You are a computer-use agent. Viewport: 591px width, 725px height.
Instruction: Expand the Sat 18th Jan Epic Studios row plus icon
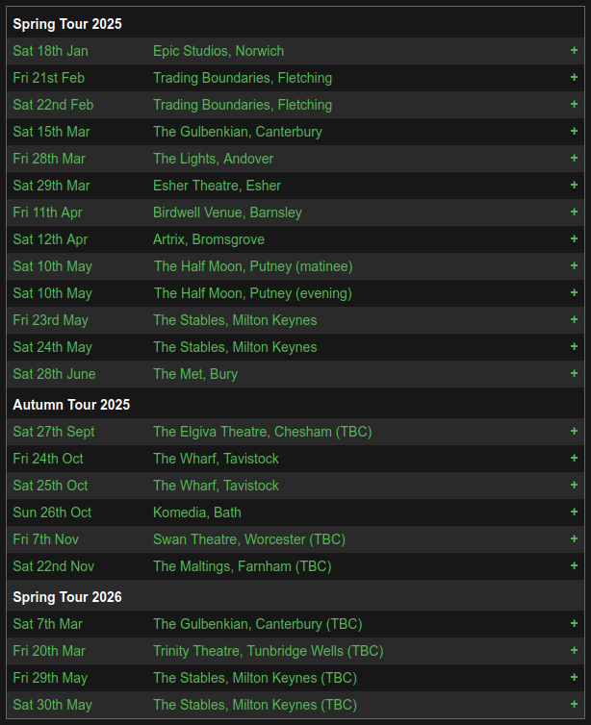[x=574, y=50]
